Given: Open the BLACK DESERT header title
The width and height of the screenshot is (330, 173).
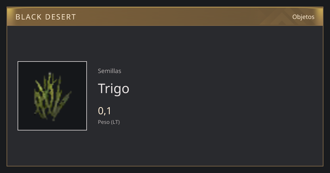Looking at the screenshot, I should point(46,17).
